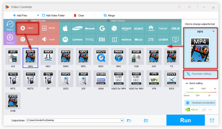Pick the WMV format icon

(x=66, y=56)
